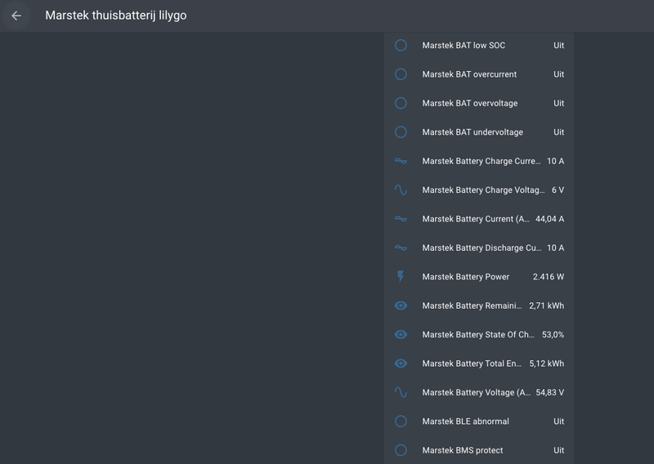Click the Marstek thuisbatterij lilygo page title

(116, 16)
